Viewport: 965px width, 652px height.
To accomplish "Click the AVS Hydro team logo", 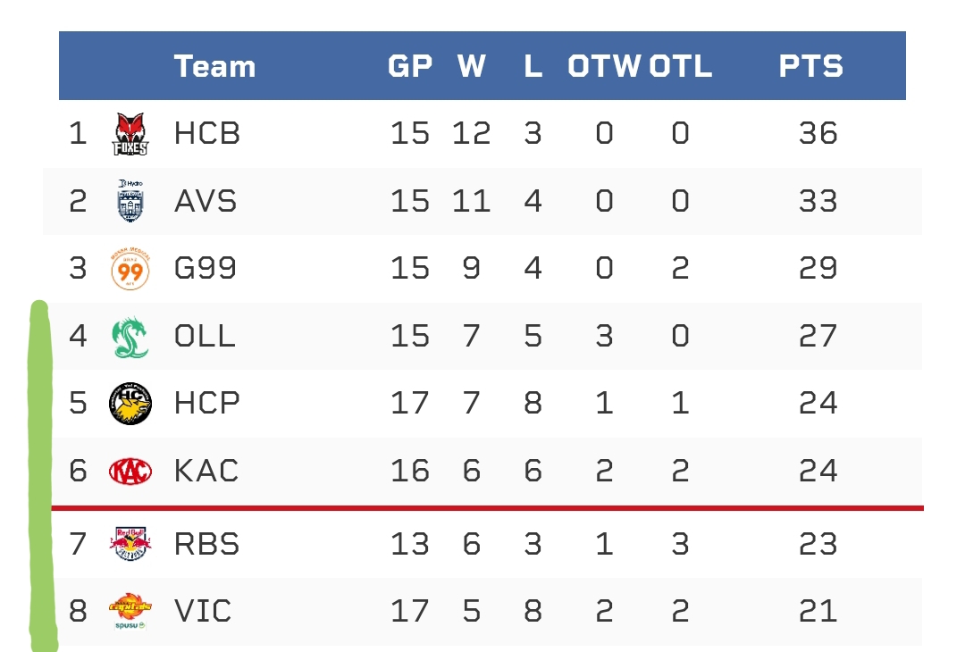I will pyautogui.click(x=130, y=201).
